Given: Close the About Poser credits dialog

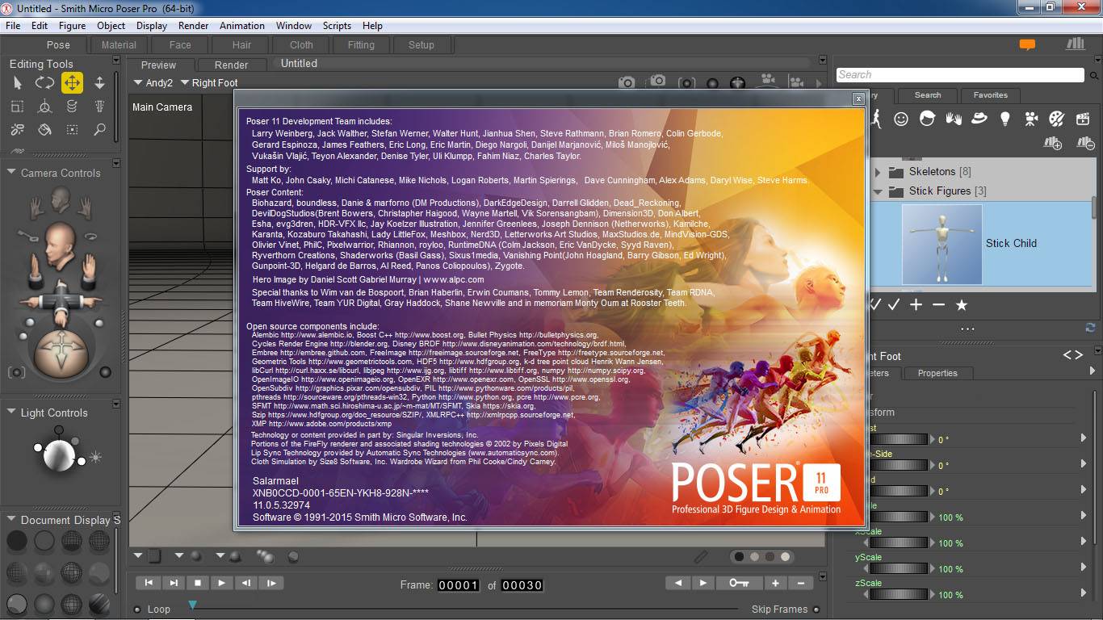Looking at the screenshot, I should 858,98.
